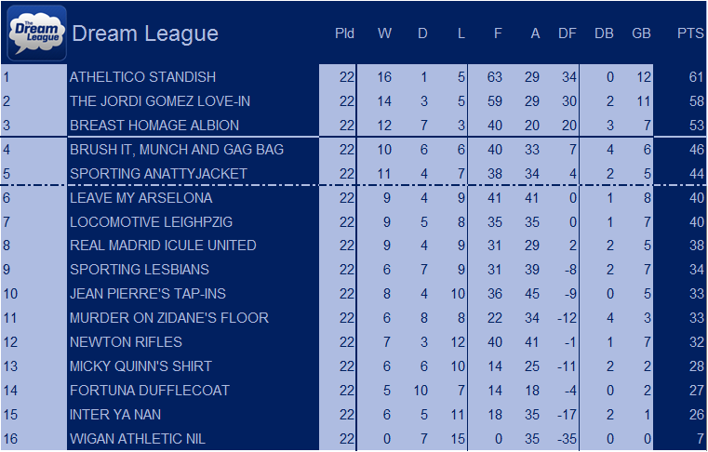The width and height of the screenshot is (708, 452).
Task: Click the 61 points cell for first place
Action: pos(697,77)
